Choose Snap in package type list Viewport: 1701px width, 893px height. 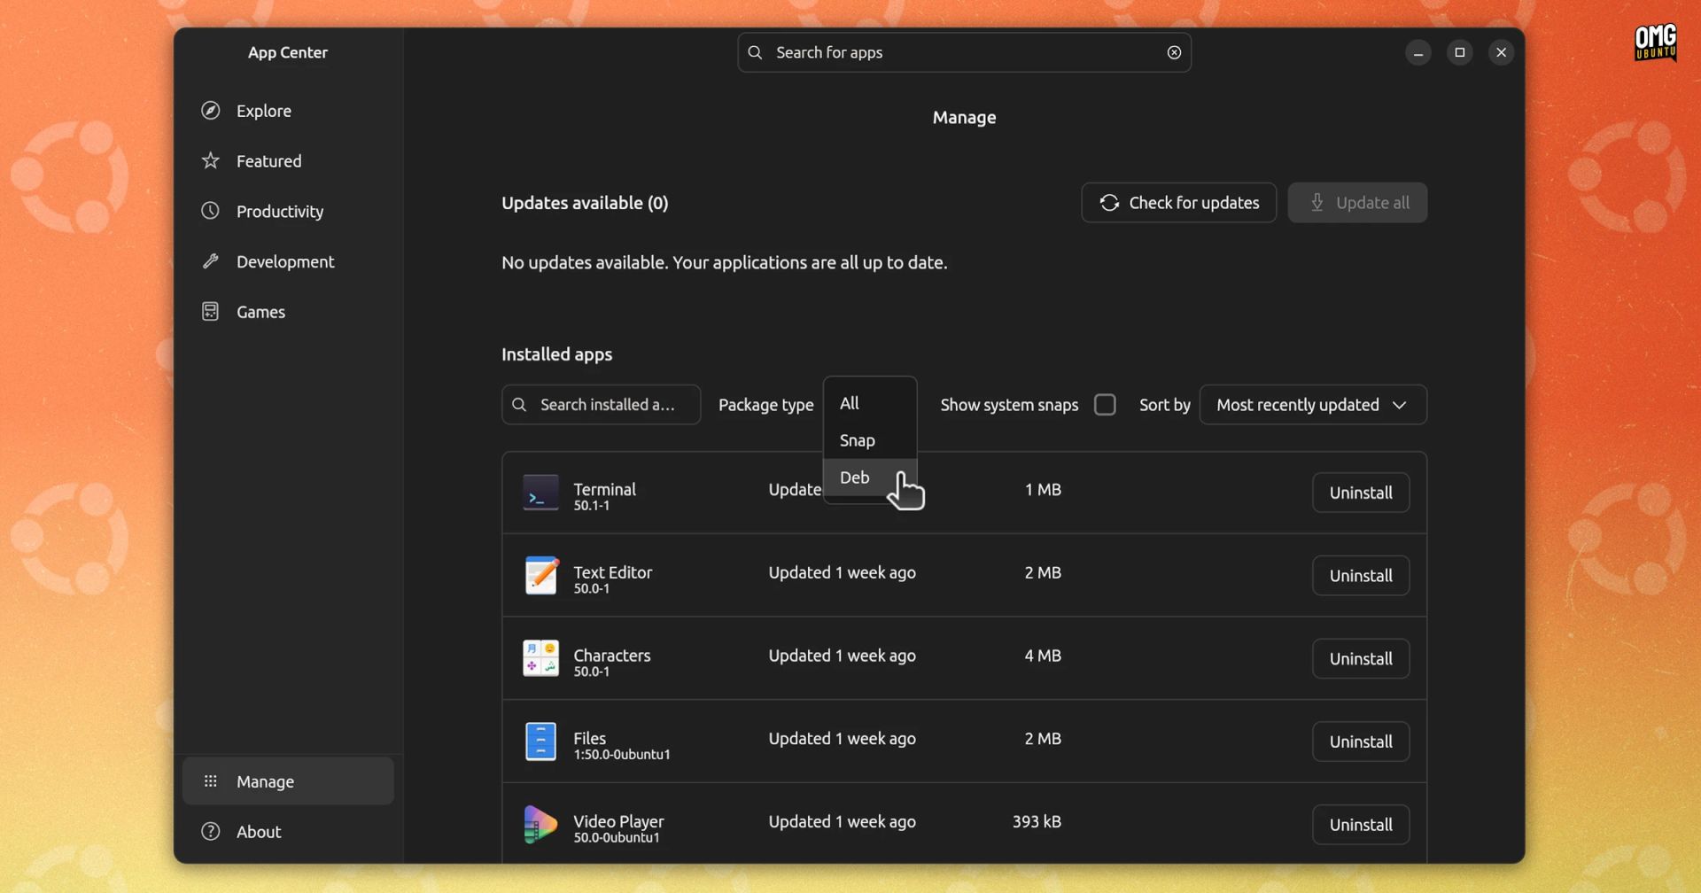click(857, 440)
